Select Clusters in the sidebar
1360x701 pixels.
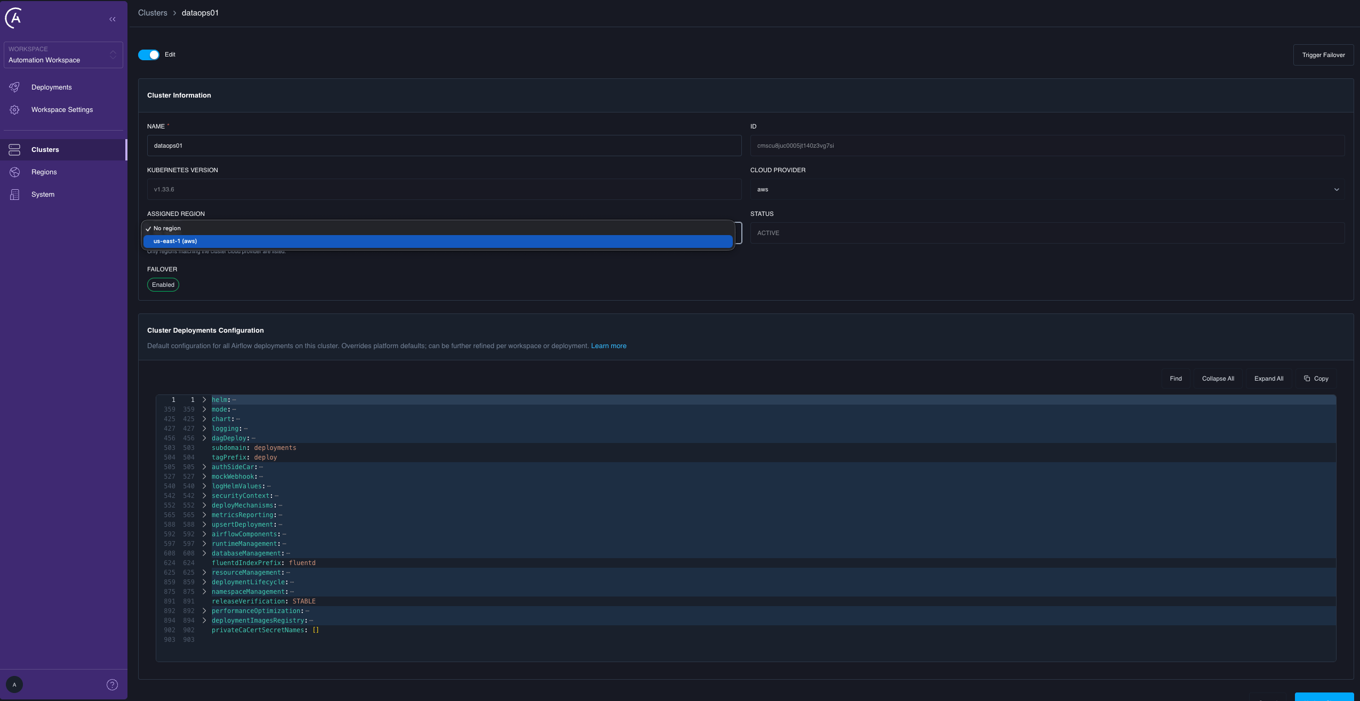click(63, 150)
